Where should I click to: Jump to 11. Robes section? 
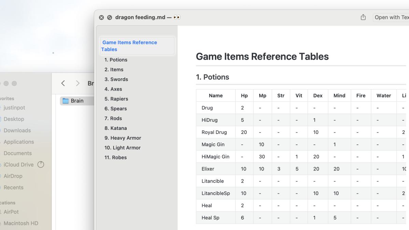coord(116,157)
